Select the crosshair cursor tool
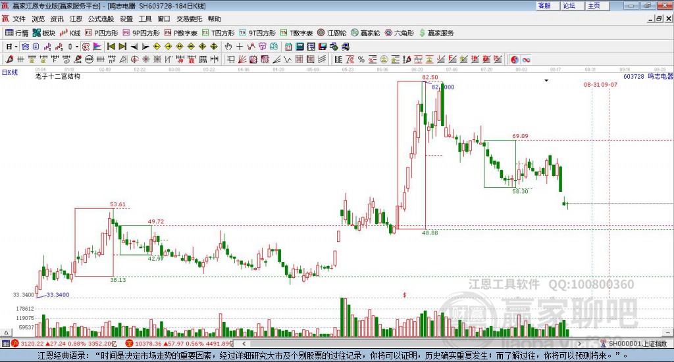674x362 pixels. [240, 47]
